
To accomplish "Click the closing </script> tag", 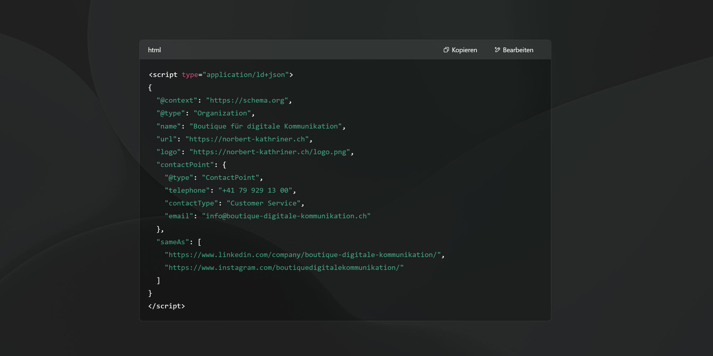I will pyautogui.click(x=166, y=306).
